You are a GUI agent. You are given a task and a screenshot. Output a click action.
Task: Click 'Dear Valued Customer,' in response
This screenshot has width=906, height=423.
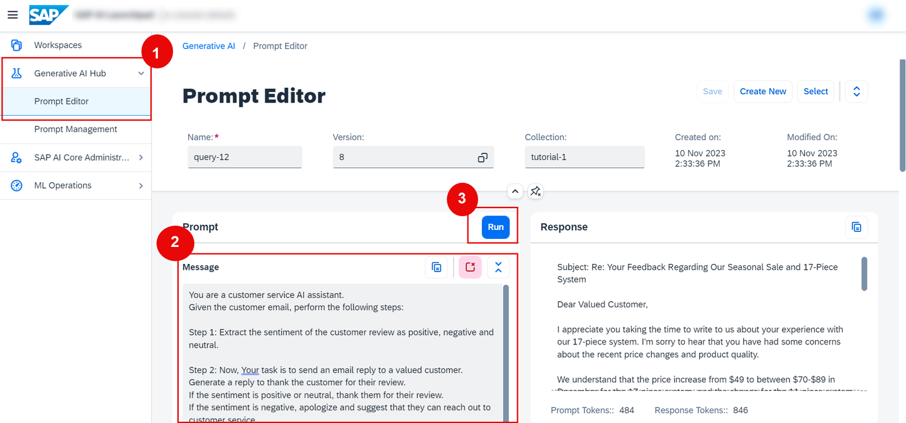tap(602, 304)
